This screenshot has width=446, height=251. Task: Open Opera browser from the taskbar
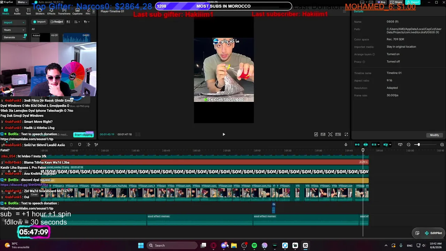click(214, 245)
